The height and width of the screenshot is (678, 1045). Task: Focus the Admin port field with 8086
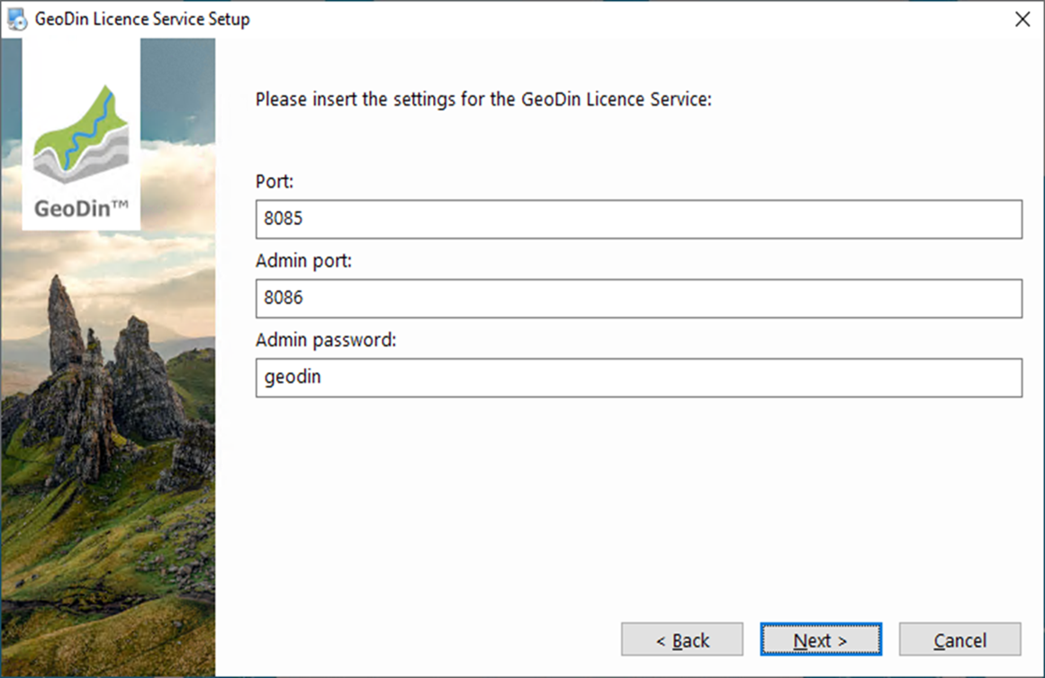pos(638,299)
